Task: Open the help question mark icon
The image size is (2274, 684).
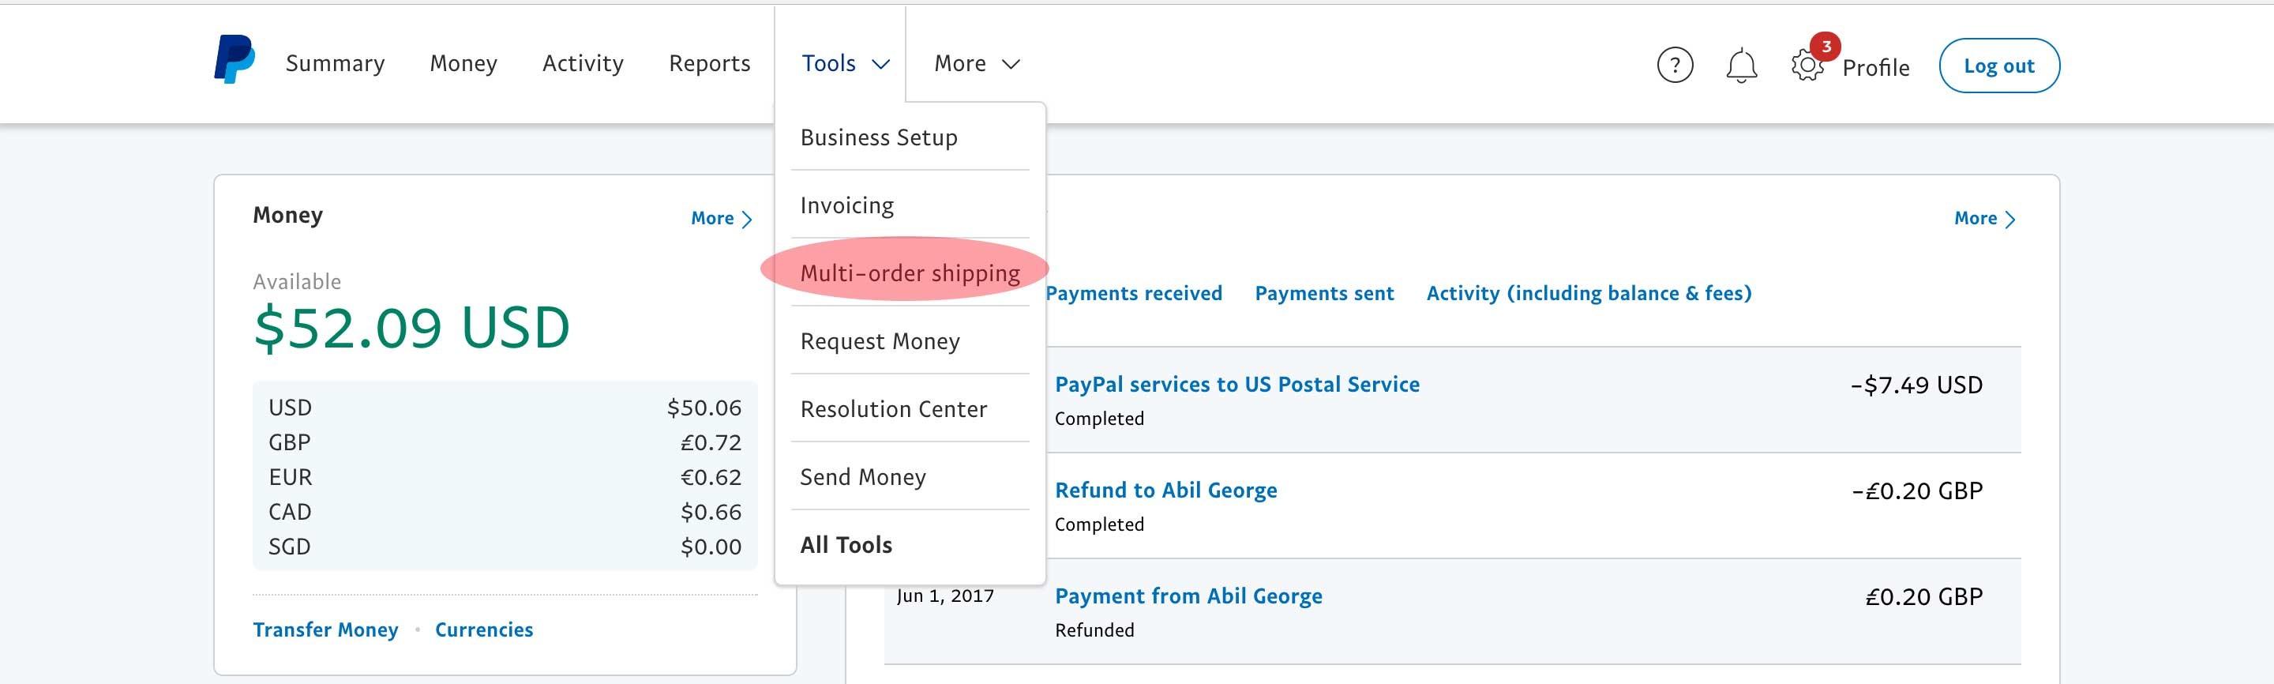Action: (1675, 66)
